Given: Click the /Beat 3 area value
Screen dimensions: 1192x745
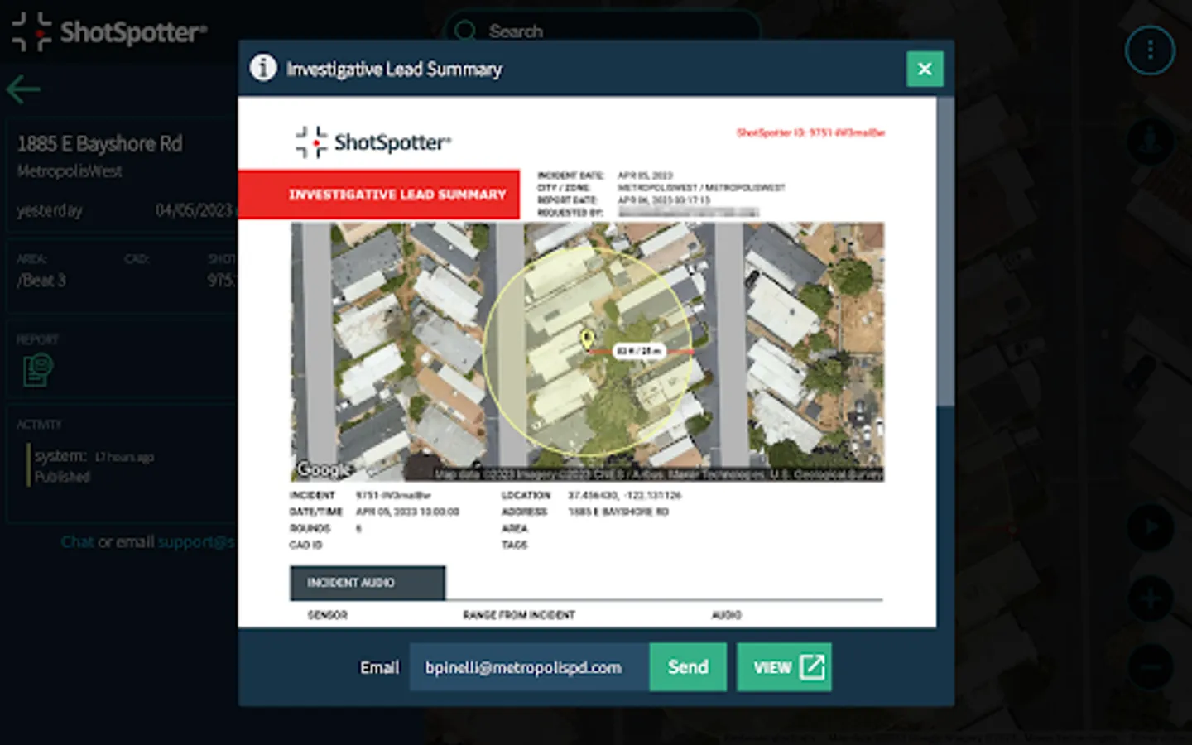Looking at the screenshot, I should (x=41, y=281).
